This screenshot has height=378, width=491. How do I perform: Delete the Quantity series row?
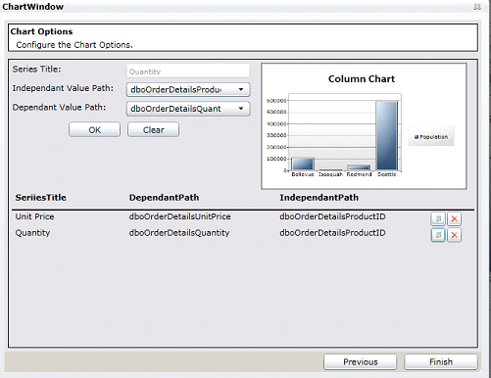click(x=454, y=235)
